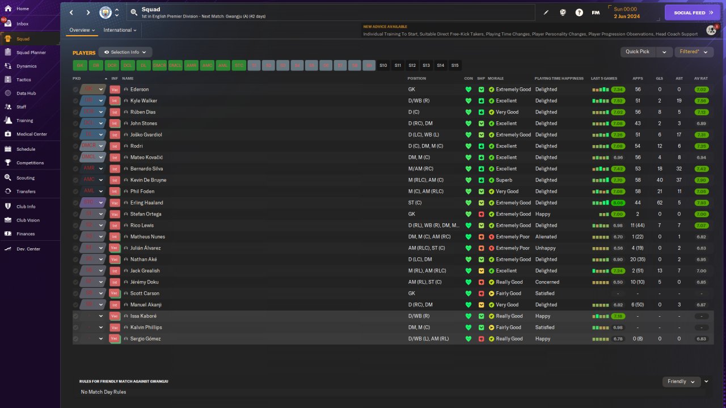Open Club Info in the sidebar
This screenshot has width=726, height=408.
coord(29,207)
